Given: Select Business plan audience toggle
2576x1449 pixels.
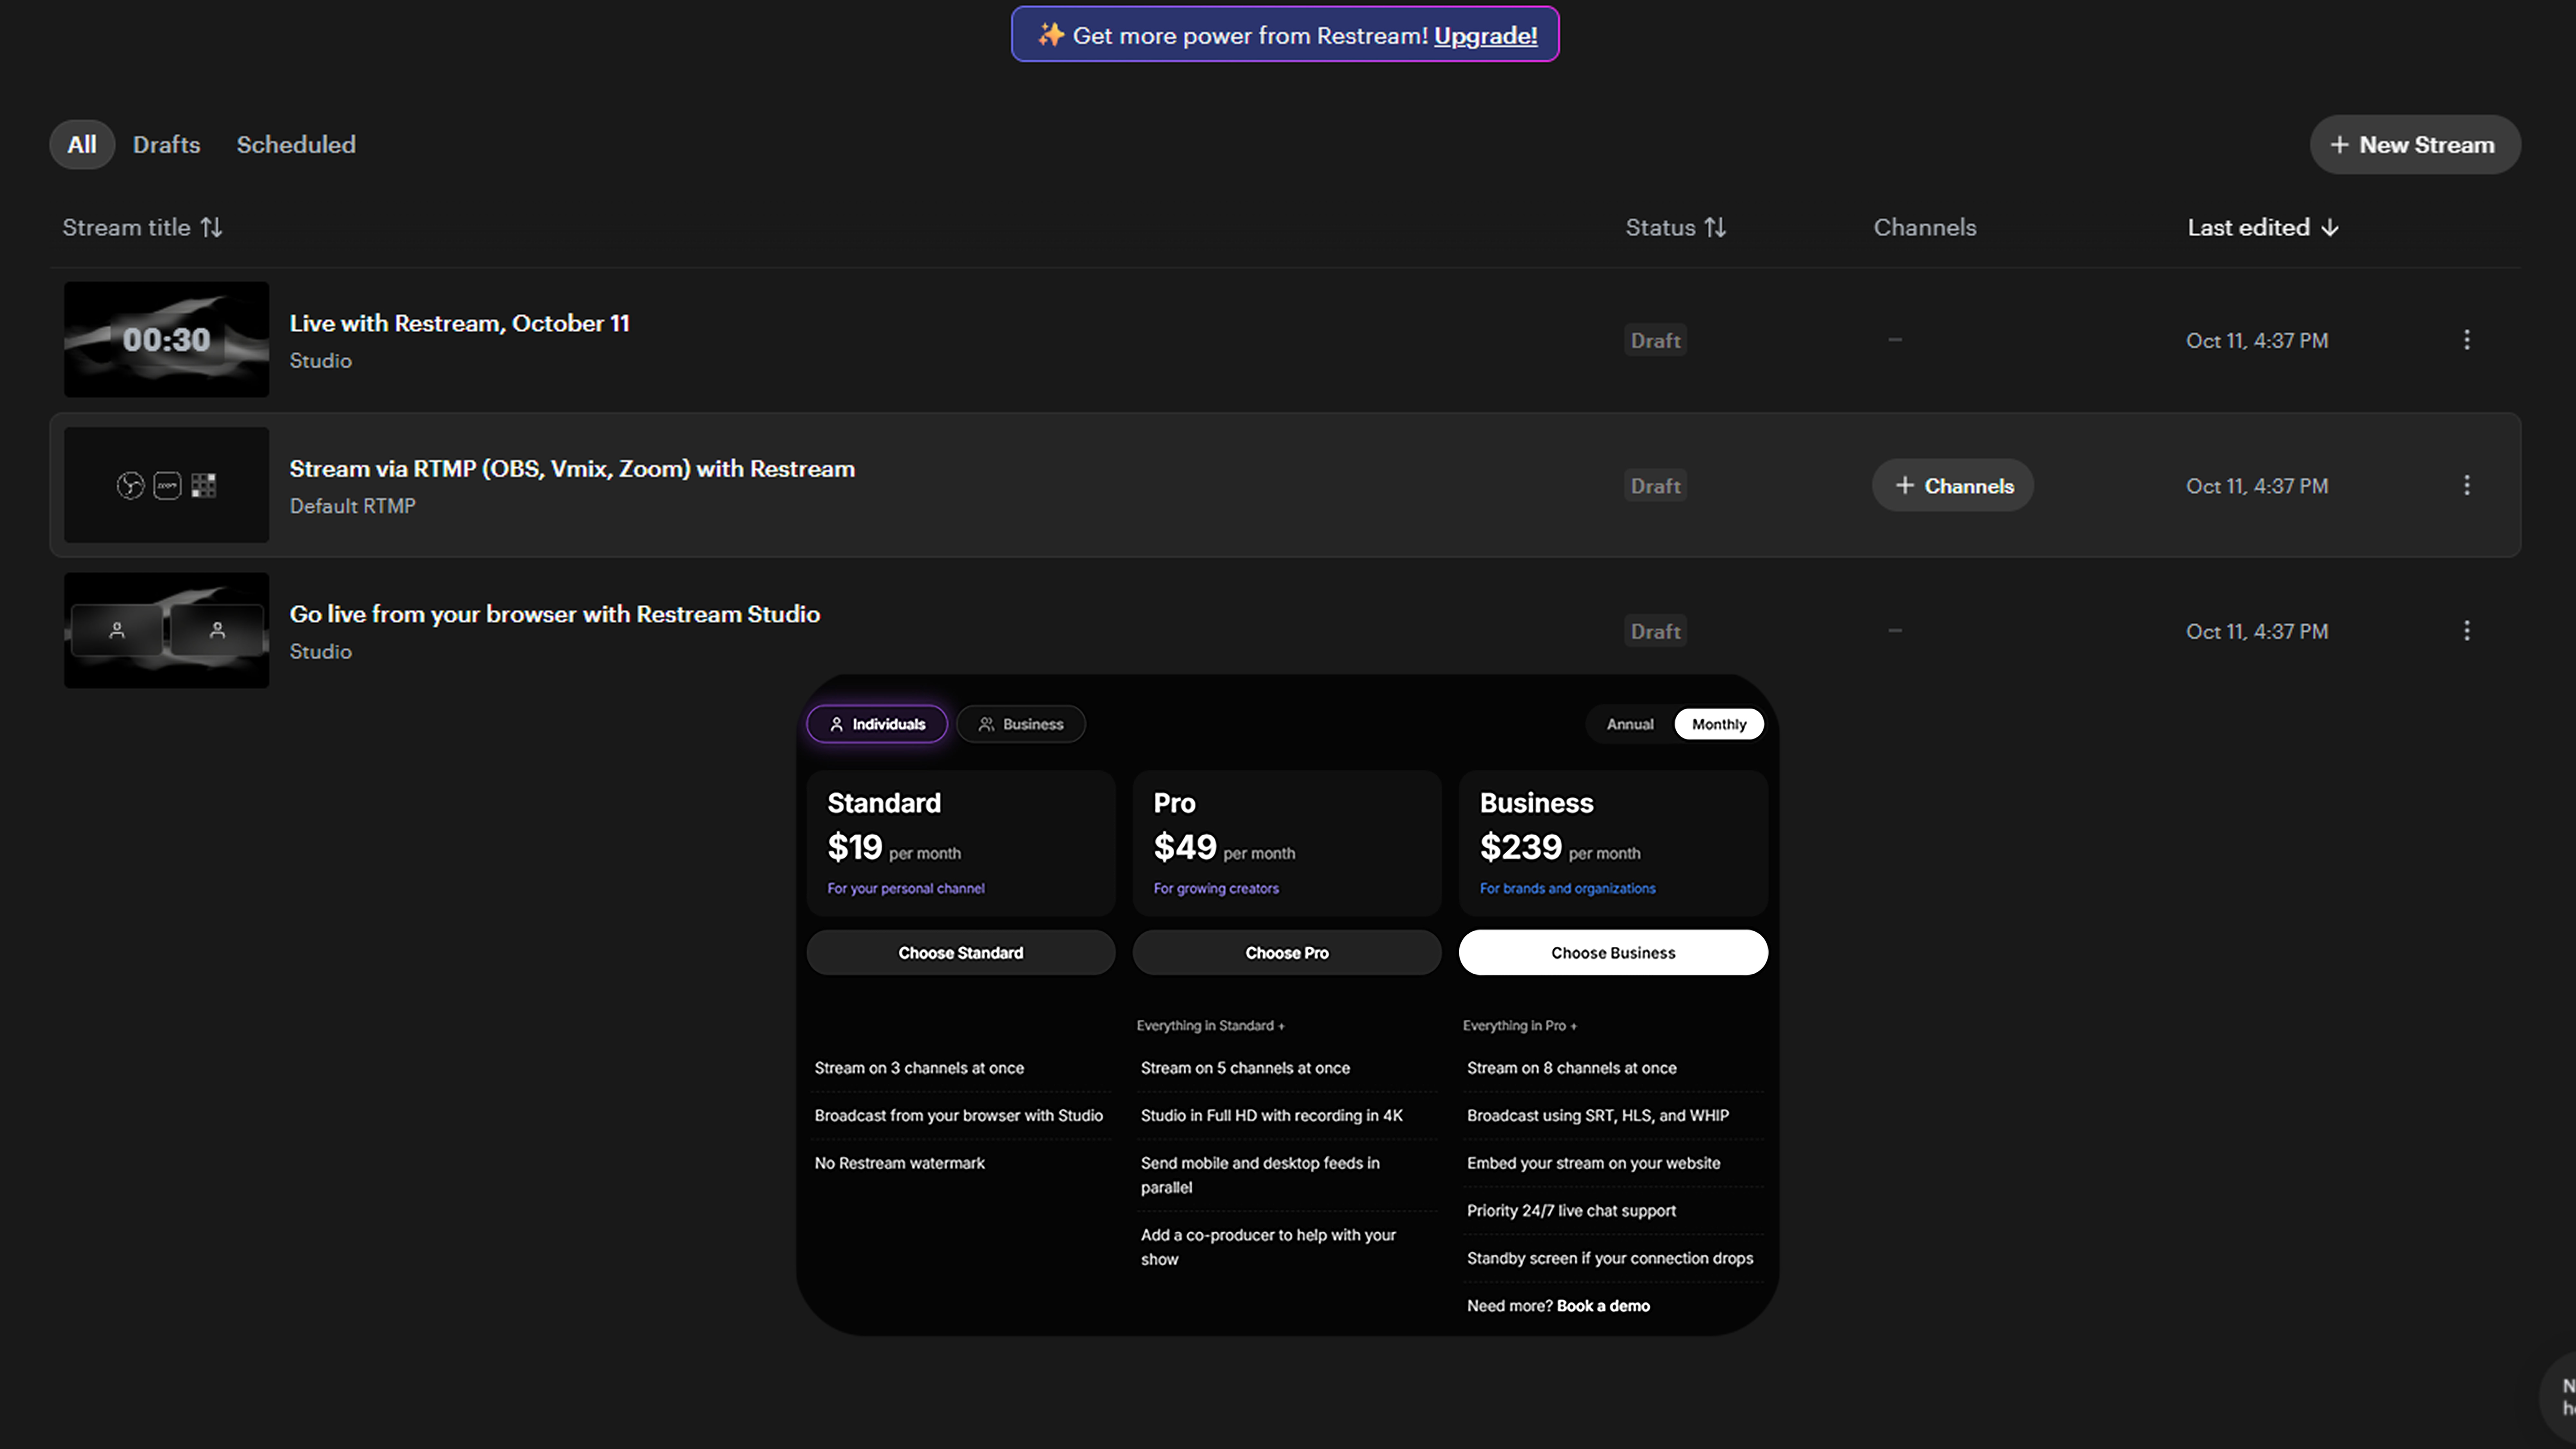Looking at the screenshot, I should [x=1021, y=724].
